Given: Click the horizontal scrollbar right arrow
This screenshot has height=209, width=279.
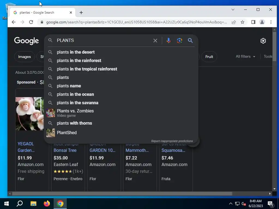Looking at the screenshot, I should pos(270,193).
